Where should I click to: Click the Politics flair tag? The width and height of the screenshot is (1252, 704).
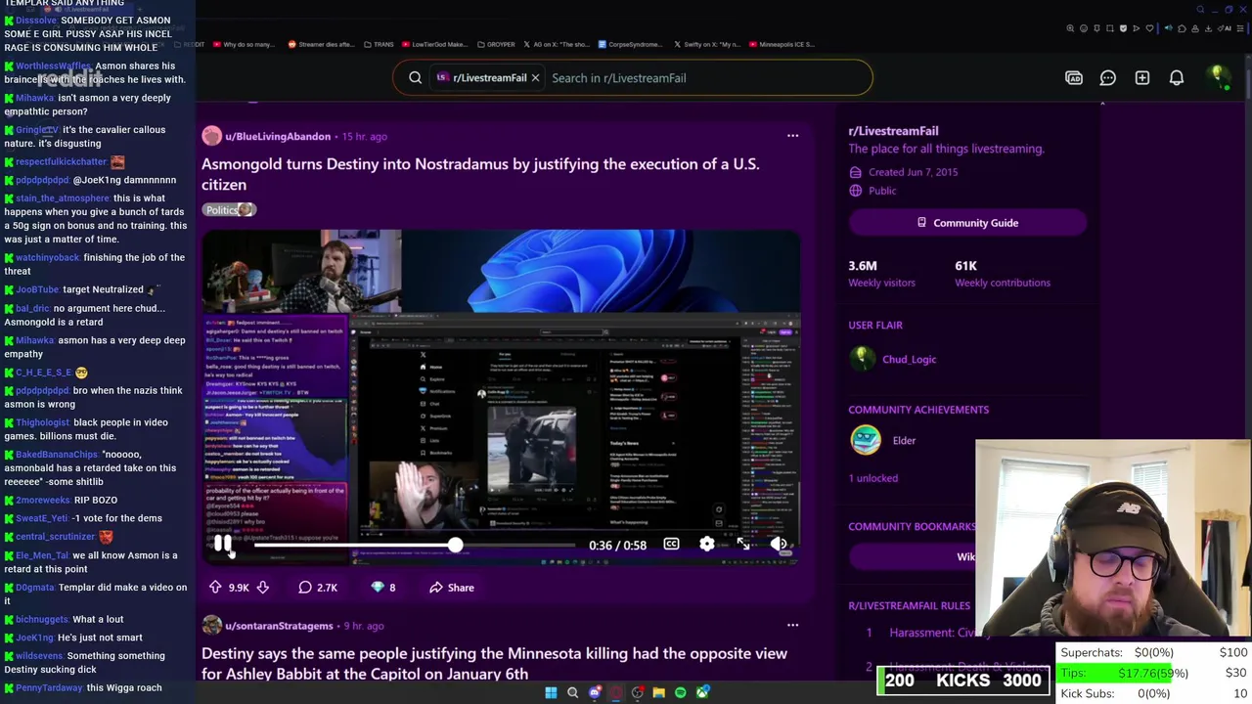(229, 210)
